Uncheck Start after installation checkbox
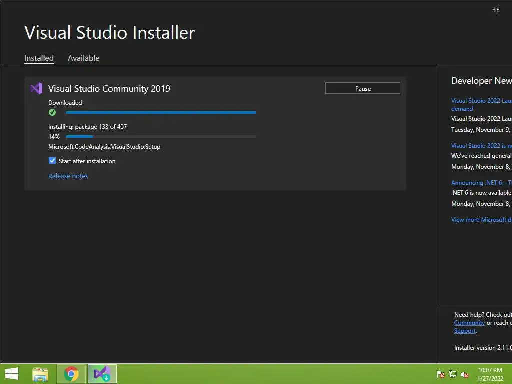The width and height of the screenshot is (512, 384). click(52, 161)
